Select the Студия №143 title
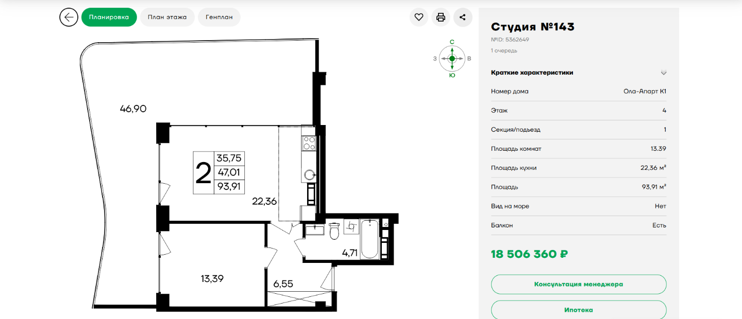The image size is (742, 319). pos(533,27)
